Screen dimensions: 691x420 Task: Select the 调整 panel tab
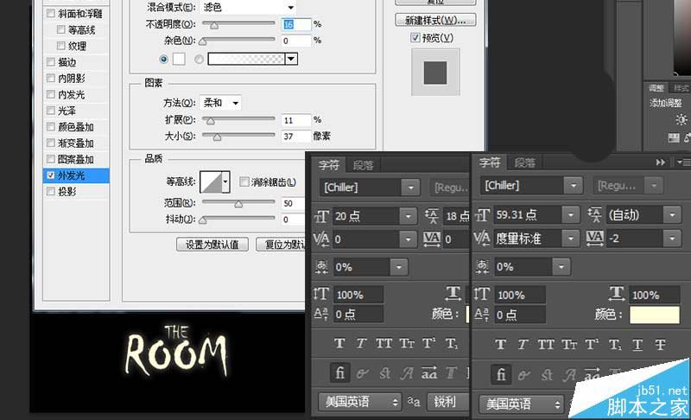(x=656, y=88)
